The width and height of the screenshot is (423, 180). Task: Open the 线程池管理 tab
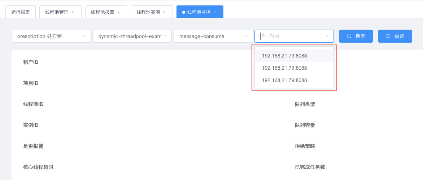click(60, 12)
